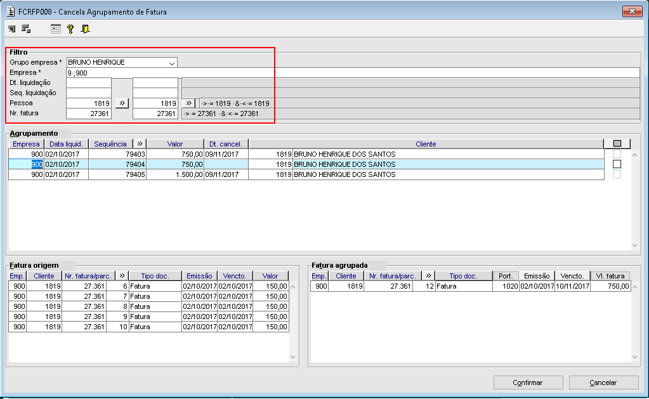Click Port. header in Fatura agrupada
This screenshot has height=399, width=649.
[x=506, y=276]
